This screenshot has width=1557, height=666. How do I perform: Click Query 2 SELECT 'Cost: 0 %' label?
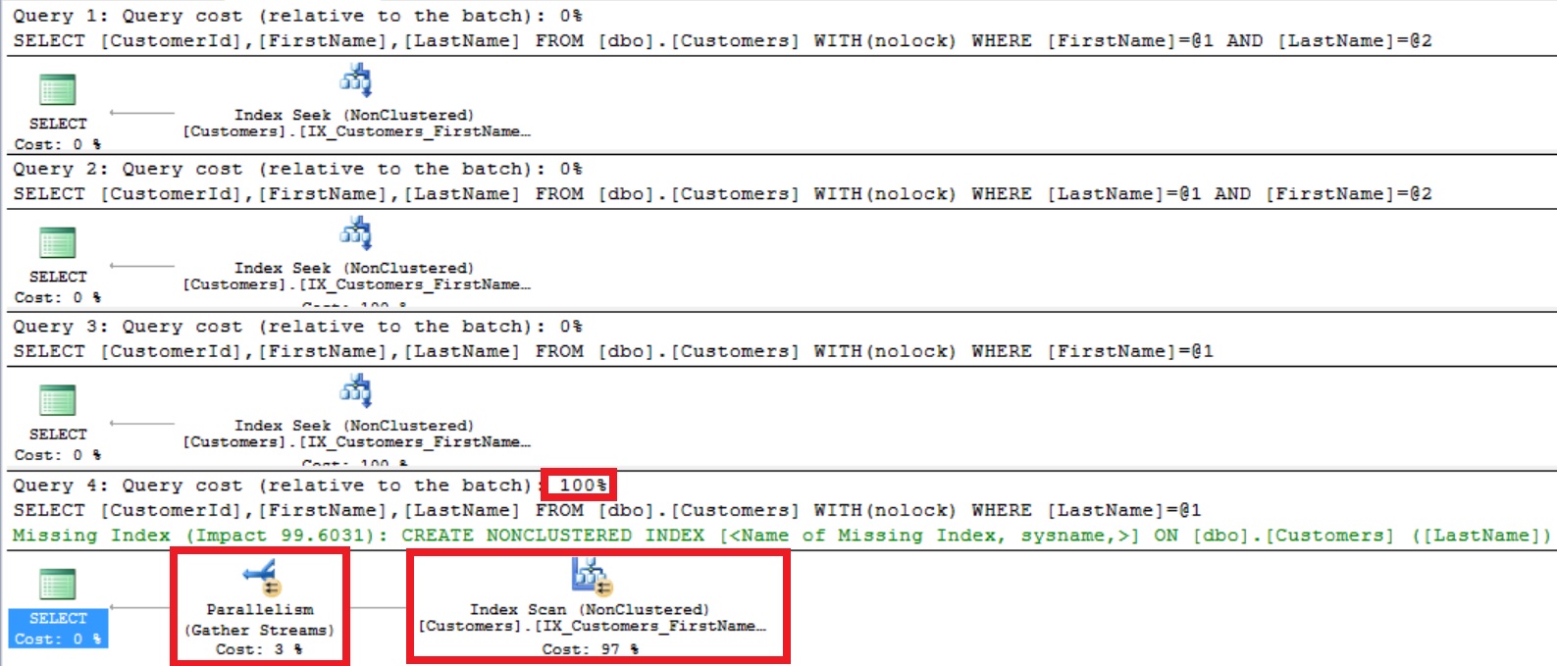(57, 297)
